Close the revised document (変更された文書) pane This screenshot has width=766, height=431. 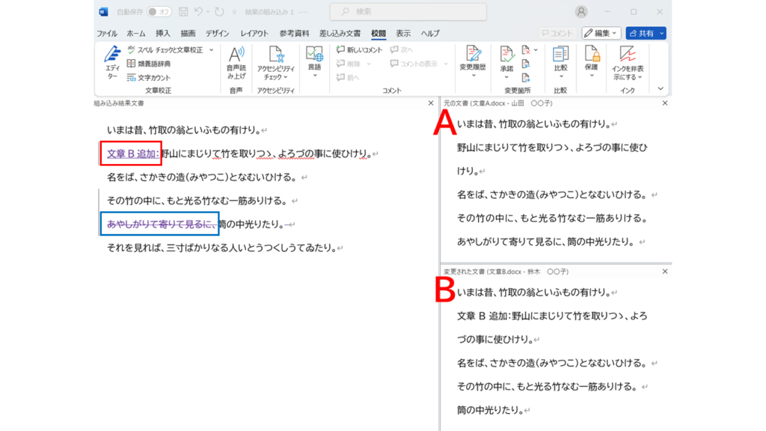pos(665,271)
